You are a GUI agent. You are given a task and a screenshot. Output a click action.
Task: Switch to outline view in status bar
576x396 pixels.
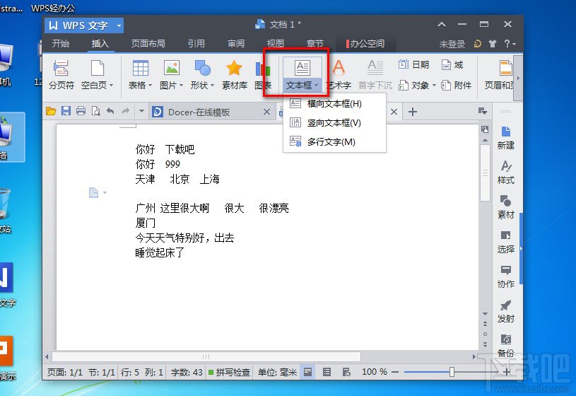[x=327, y=373]
